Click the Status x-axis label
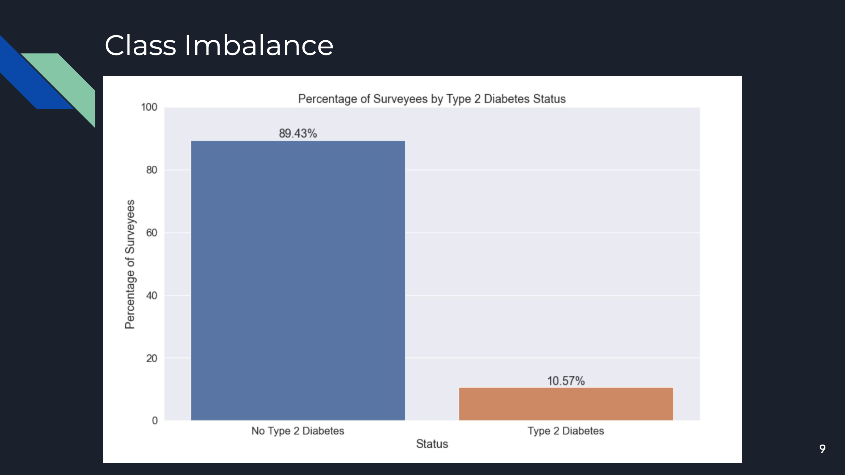Image resolution: width=845 pixels, height=475 pixels. tap(432, 444)
